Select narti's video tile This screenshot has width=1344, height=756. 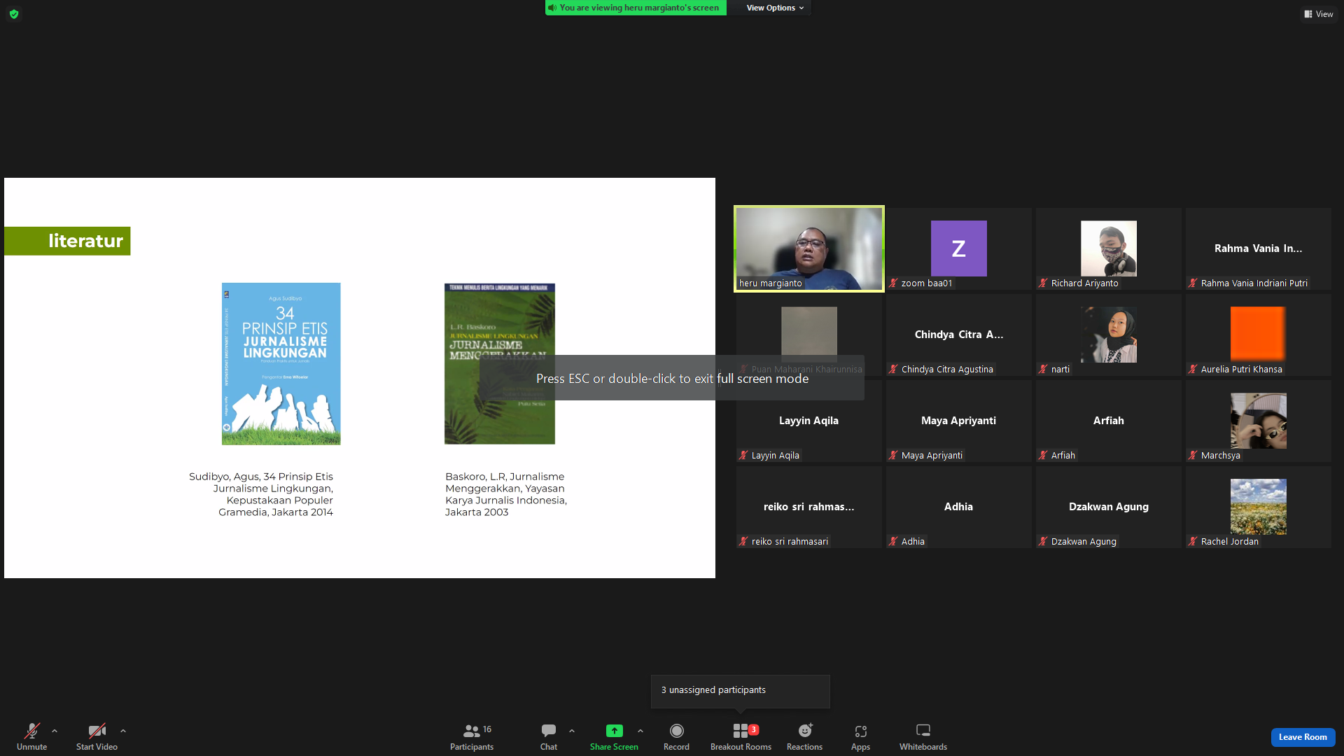click(x=1108, y=335)
